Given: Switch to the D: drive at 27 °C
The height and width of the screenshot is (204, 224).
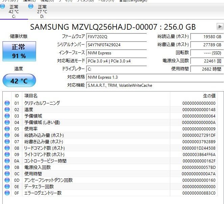Looking at the screenshot, I should (x=42, y=11).
